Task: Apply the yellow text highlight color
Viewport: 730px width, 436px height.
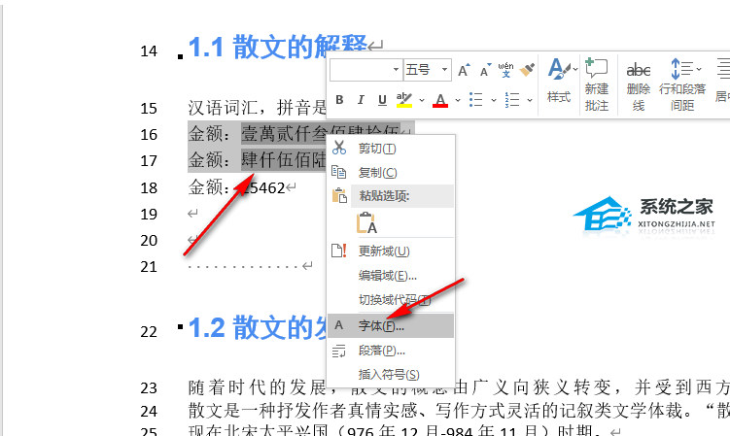Action: click(404, 100)
